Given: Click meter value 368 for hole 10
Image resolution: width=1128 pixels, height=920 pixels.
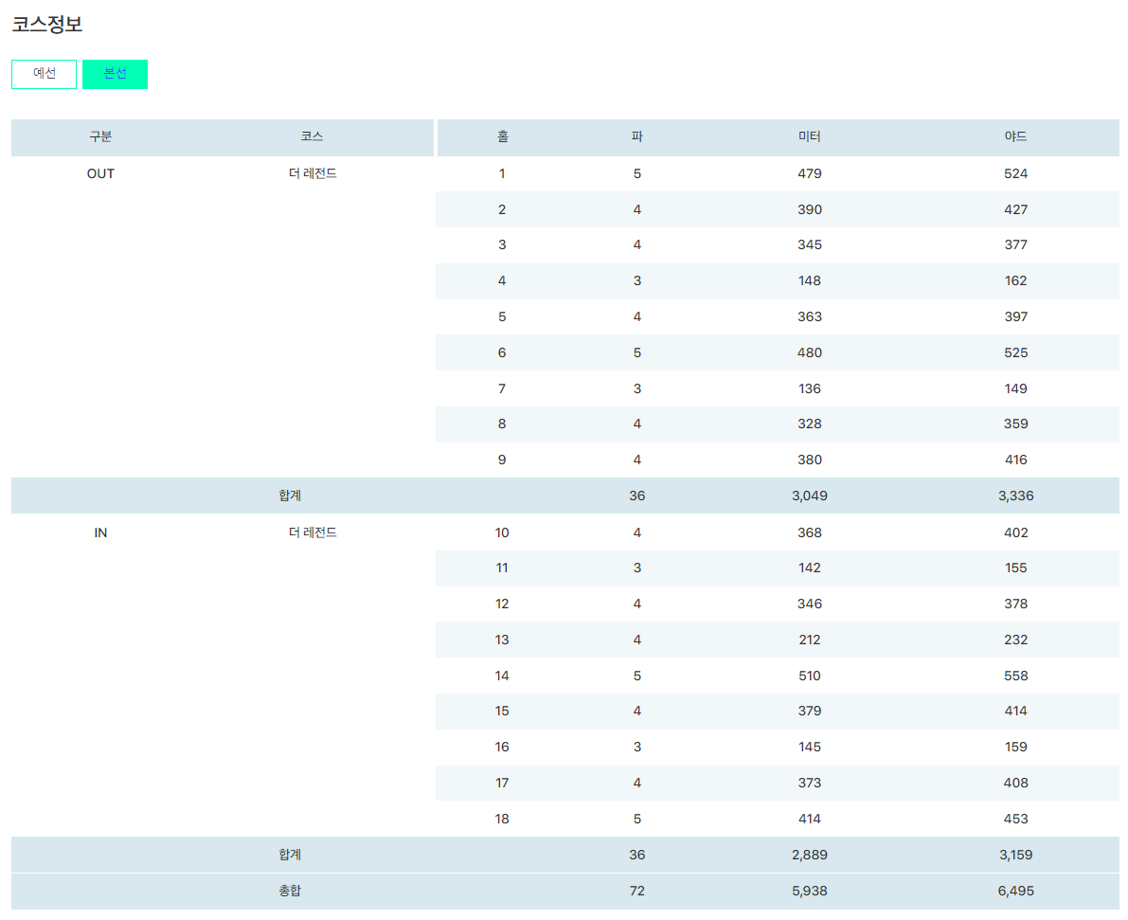Looking at the screenshot, I should (x=810, y=532).
